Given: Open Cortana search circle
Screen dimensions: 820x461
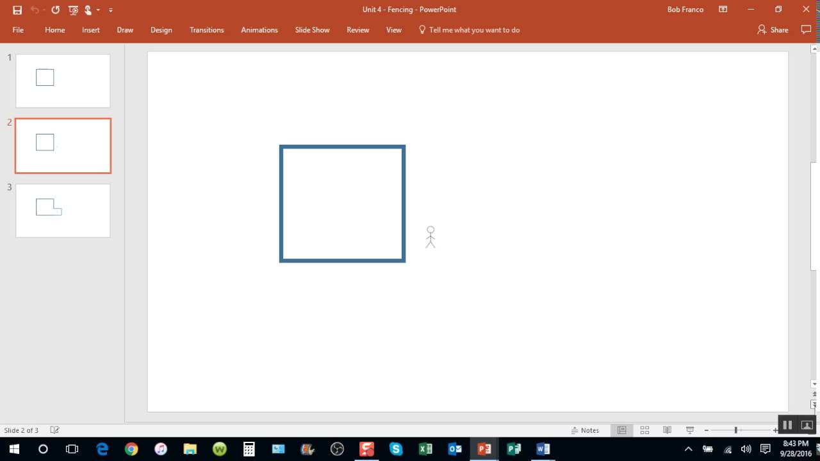Looking at the screenshot, I should tap(43, 449).
